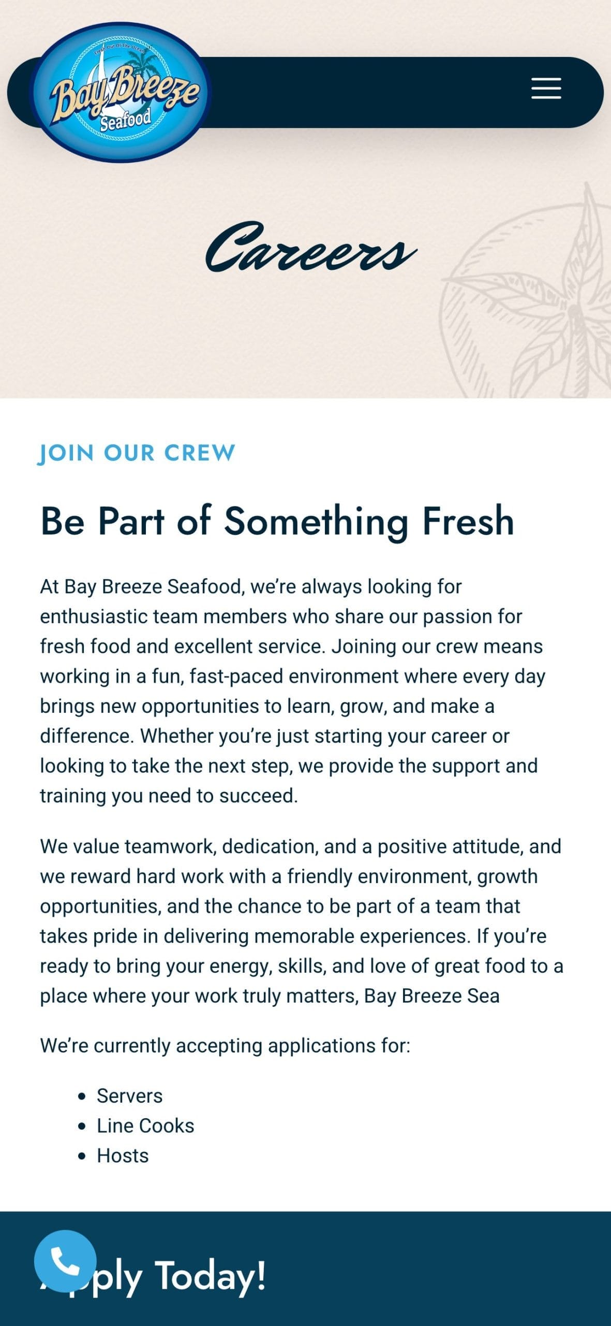The width and height of the screenshot is (611, 1326).
Task: Click the bullet point beside Hosts
Action: (x=81, y=1157)
